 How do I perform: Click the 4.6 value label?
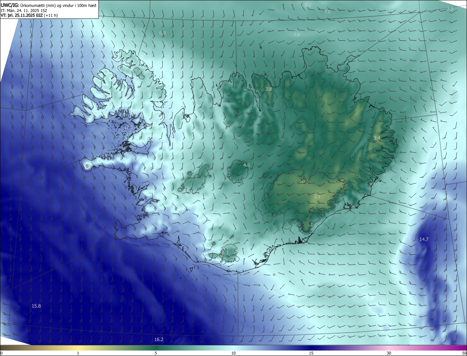click(247, 165)
